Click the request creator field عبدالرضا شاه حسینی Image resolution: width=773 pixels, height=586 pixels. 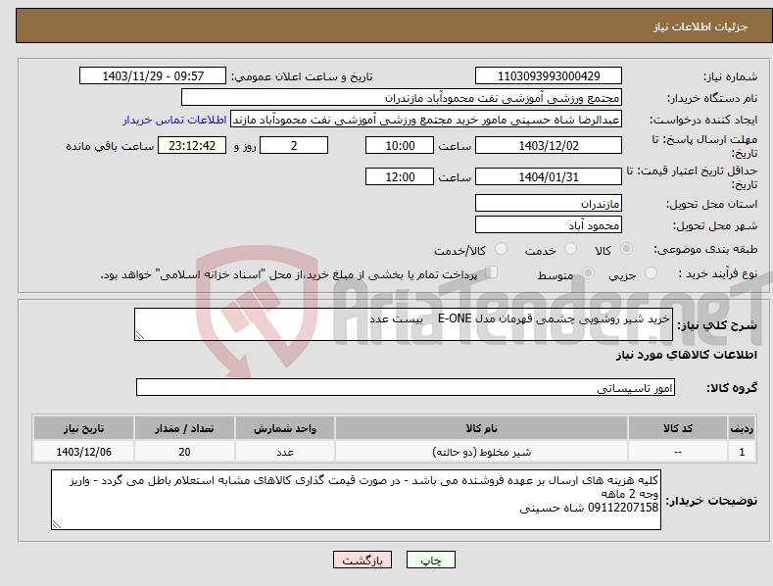pos(426,120)
